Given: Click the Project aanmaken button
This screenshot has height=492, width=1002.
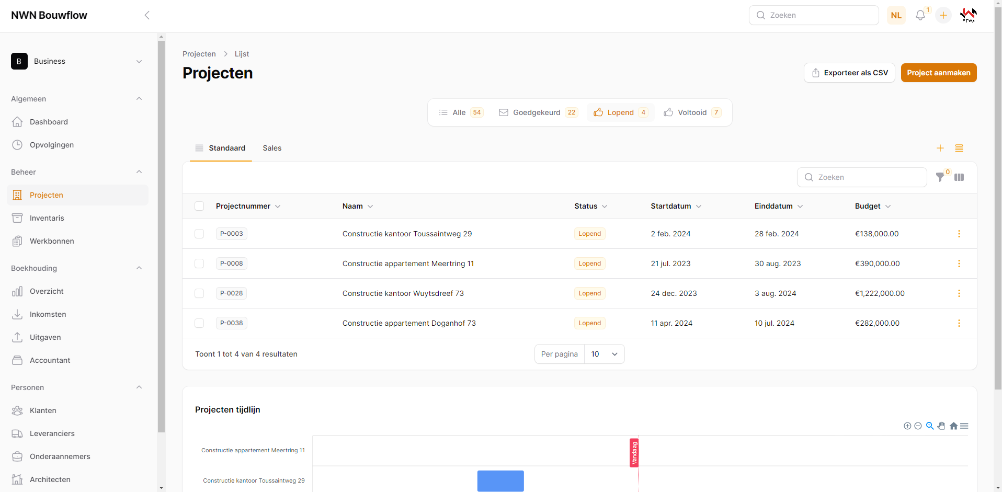Looking at the screenshot, I should (938, 73).
